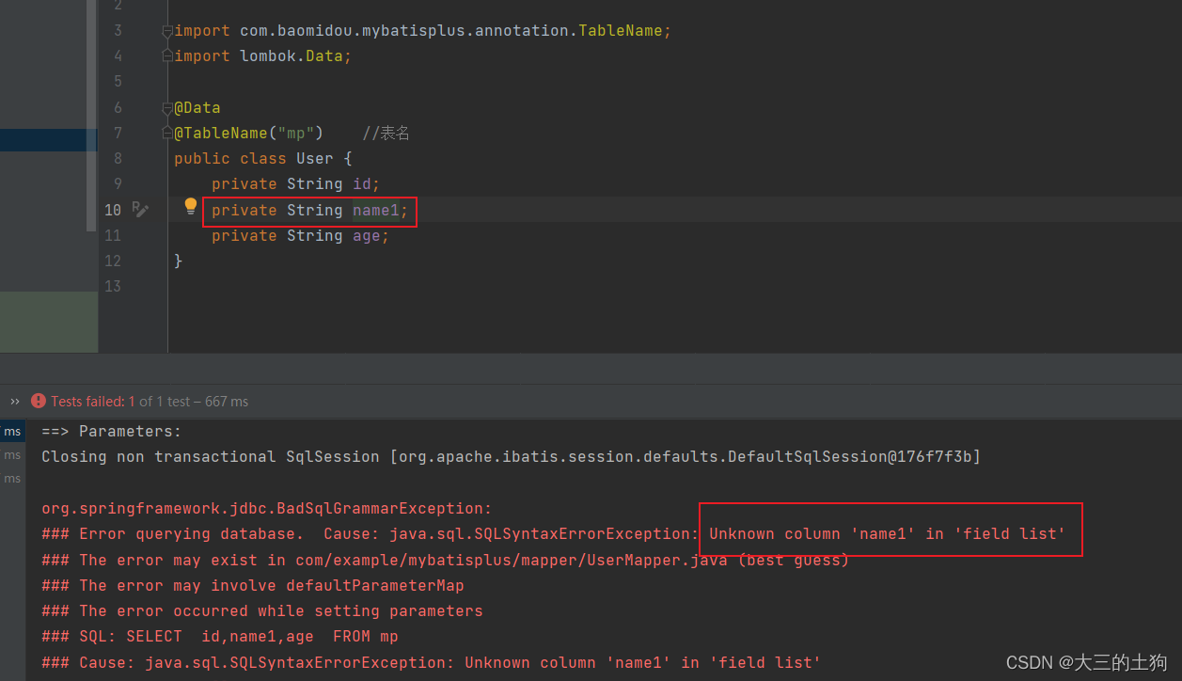Click the 'defaultParameterMap' error line
1182x681 pixels.
pos(253,585)
